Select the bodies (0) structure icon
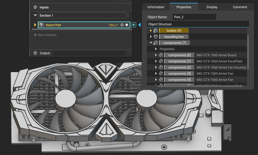Viewport: 258px width, 155px height. tap(156, 30)
